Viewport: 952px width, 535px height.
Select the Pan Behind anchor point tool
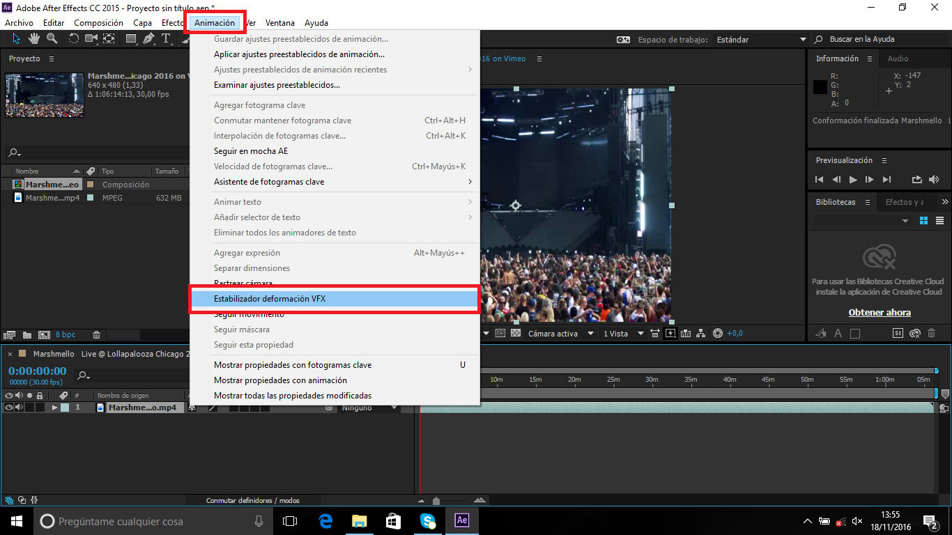click(110, 38)
